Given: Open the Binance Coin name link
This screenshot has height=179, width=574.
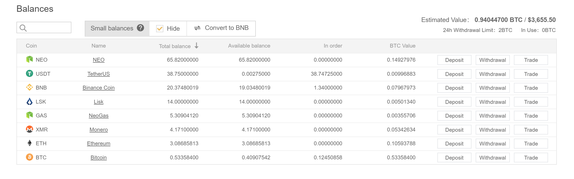Looking at the screenshot, I should 99,88.
